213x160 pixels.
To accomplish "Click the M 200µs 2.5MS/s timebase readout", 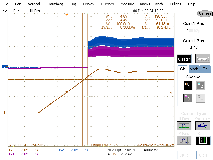I will (121, 150).
